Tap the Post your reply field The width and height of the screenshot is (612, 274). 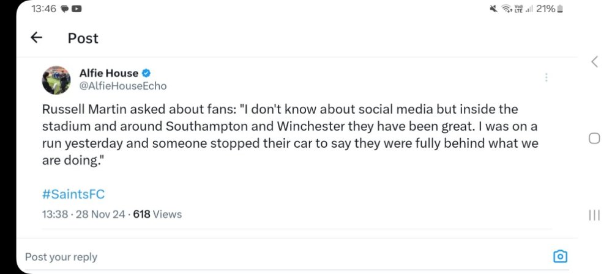click(61, 257)
